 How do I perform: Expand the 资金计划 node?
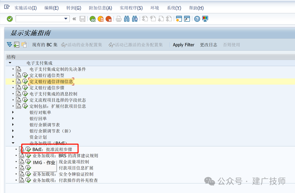point(13,137)
